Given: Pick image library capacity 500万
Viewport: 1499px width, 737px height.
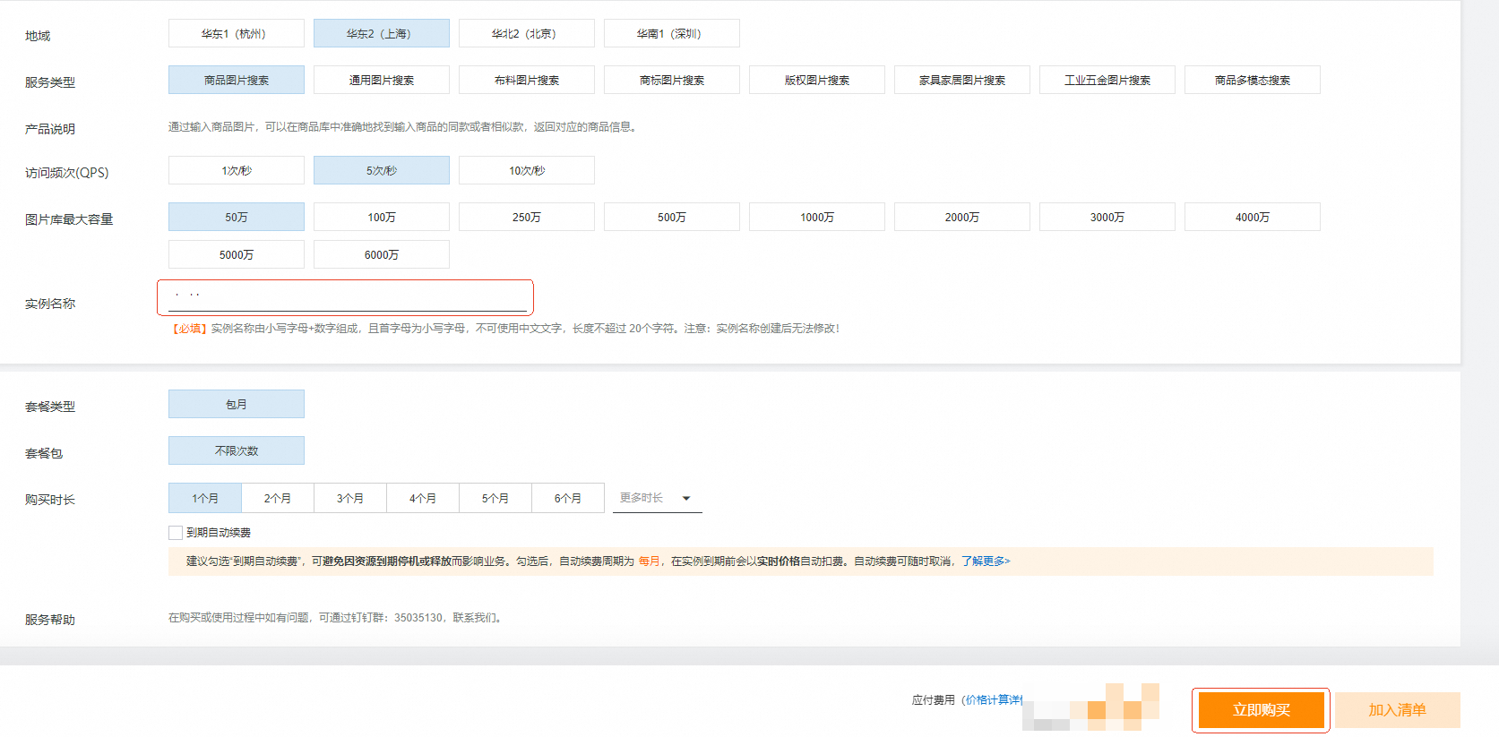Looking at the screenshot, I should [x=672, y=217].
